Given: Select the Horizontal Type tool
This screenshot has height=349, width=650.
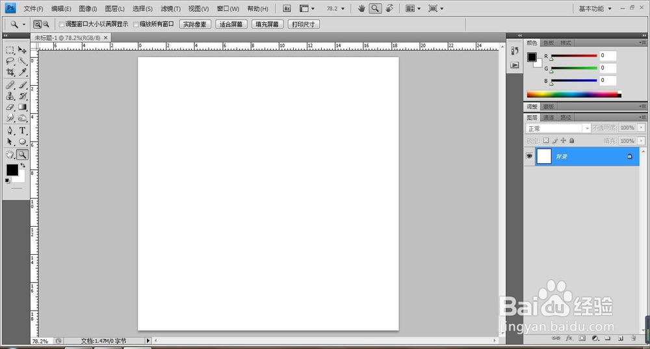Looking at the screenshot, I should coord(22,131).
